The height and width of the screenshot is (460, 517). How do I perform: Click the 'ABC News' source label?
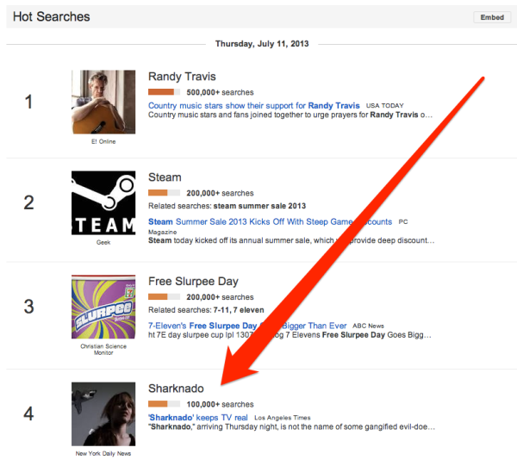coord(368,326)
